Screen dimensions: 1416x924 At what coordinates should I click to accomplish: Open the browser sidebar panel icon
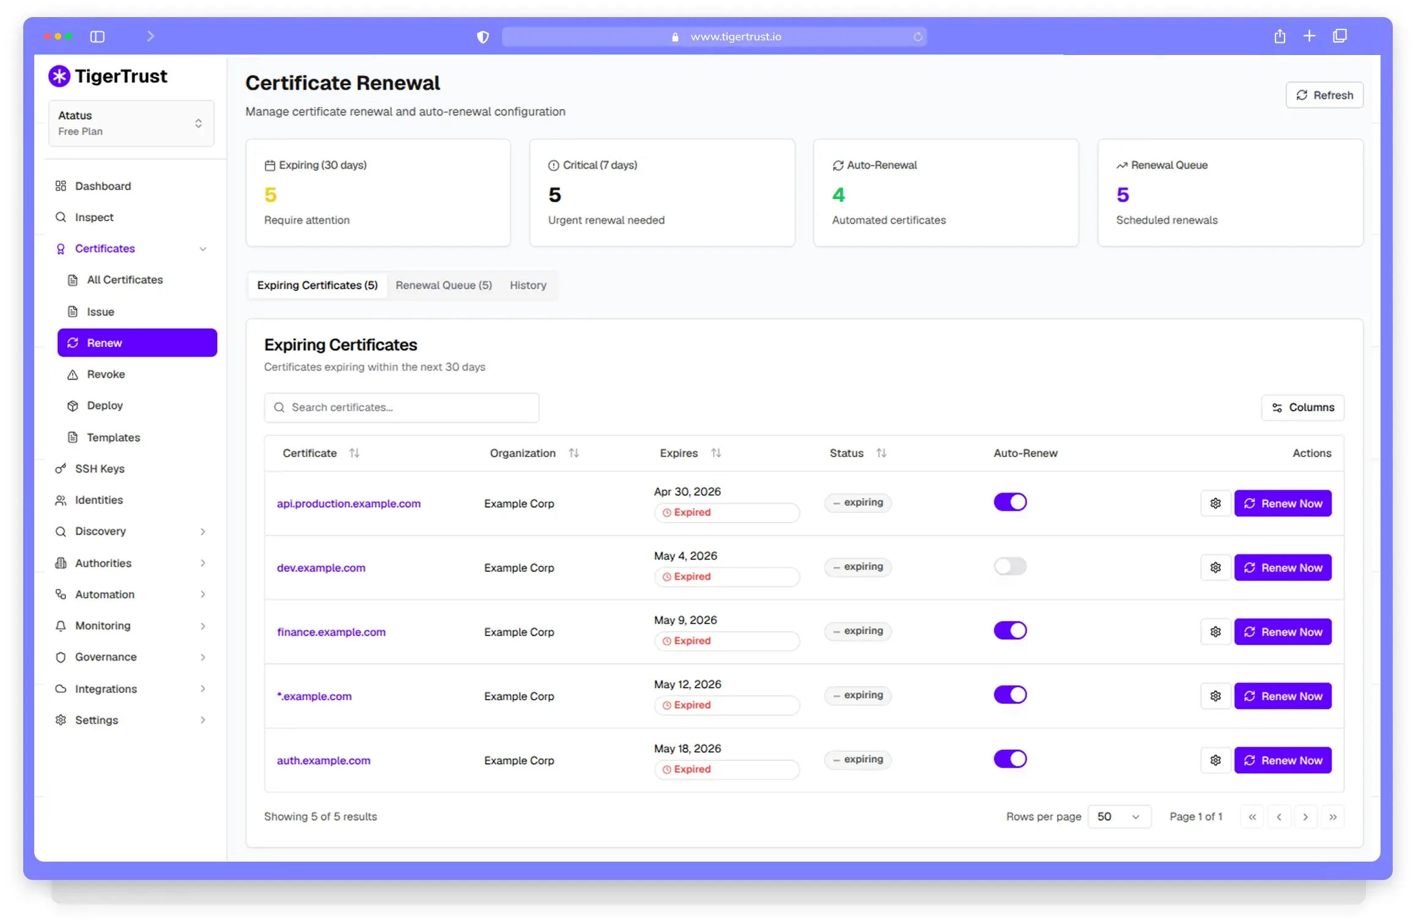(x=97, y=37)
